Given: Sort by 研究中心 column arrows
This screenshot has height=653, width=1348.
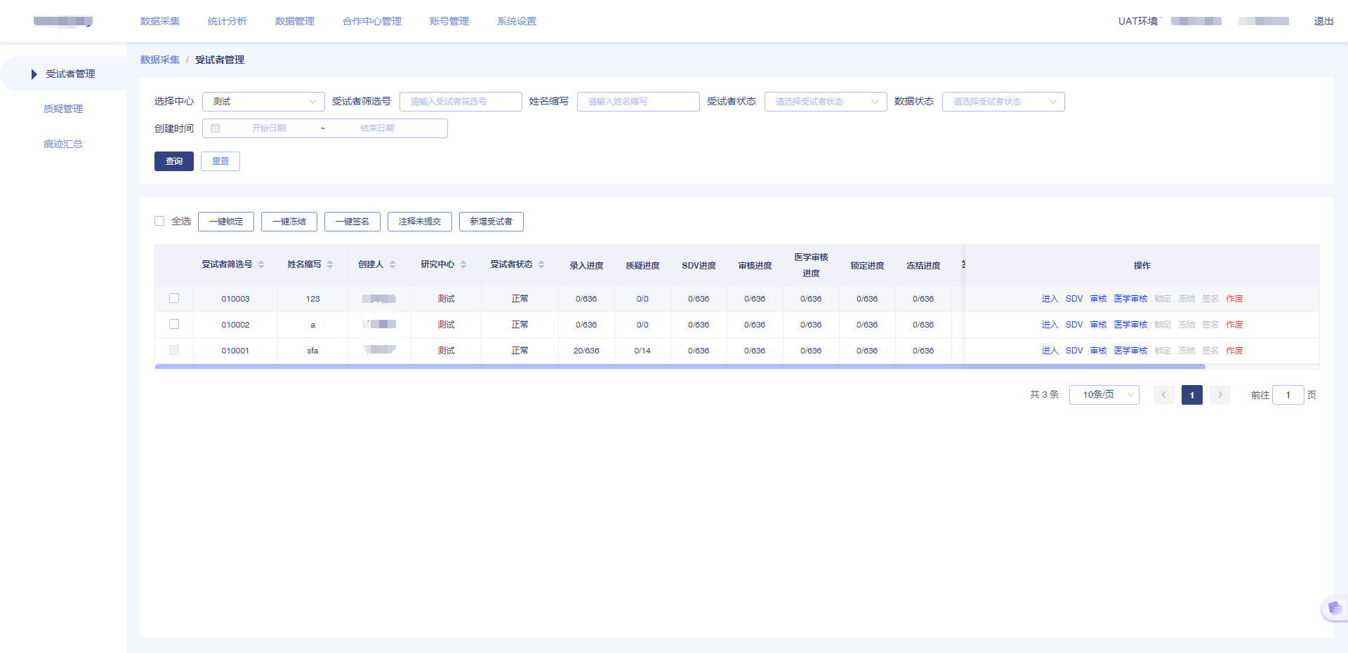Looking at the screenshot, I should (463, 264).
